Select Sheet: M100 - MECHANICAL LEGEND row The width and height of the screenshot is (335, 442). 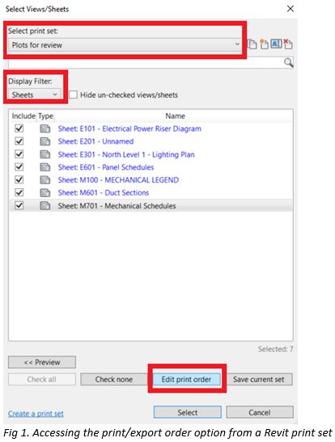tap(151, 180)
